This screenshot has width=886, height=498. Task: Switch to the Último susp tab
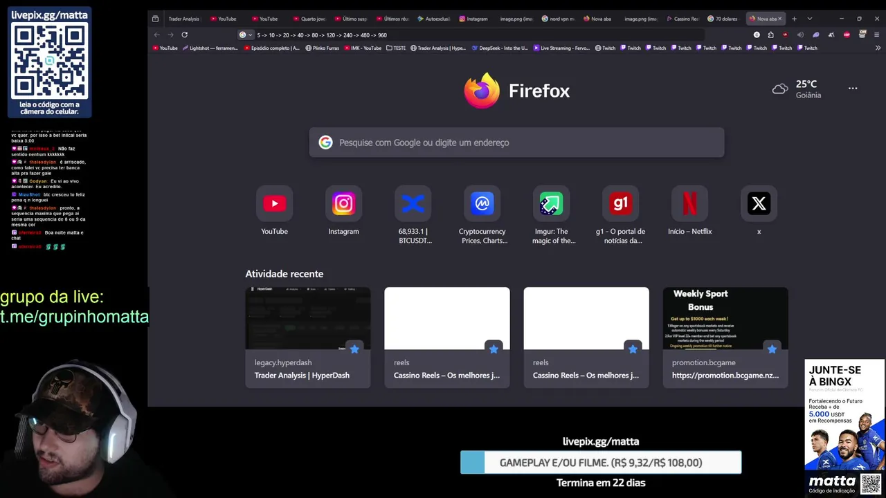click(350, 19)
